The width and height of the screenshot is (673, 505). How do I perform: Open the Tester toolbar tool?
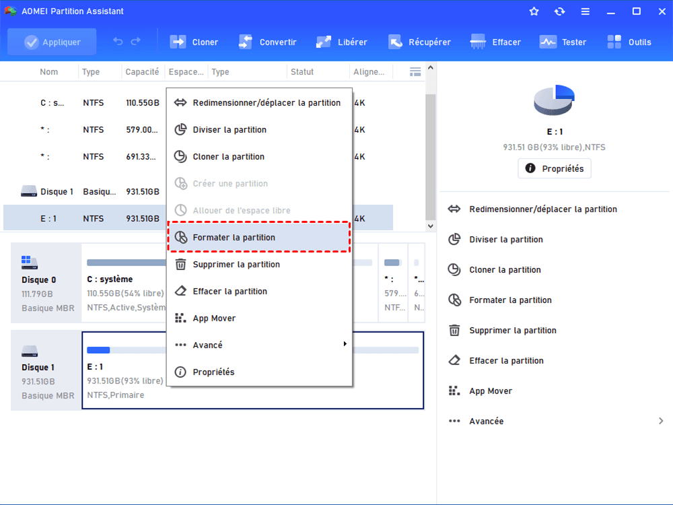(563, 42)
